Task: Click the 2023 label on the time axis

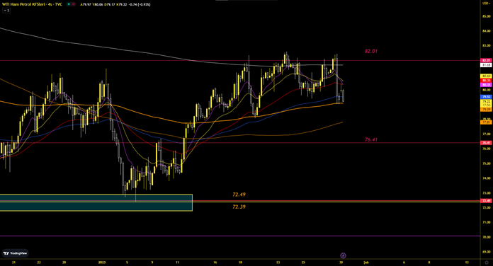Action: [x=102, y=262]
